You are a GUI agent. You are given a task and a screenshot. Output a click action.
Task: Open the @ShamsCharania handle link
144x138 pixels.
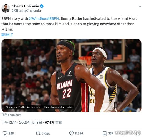[x=26, y=10]
